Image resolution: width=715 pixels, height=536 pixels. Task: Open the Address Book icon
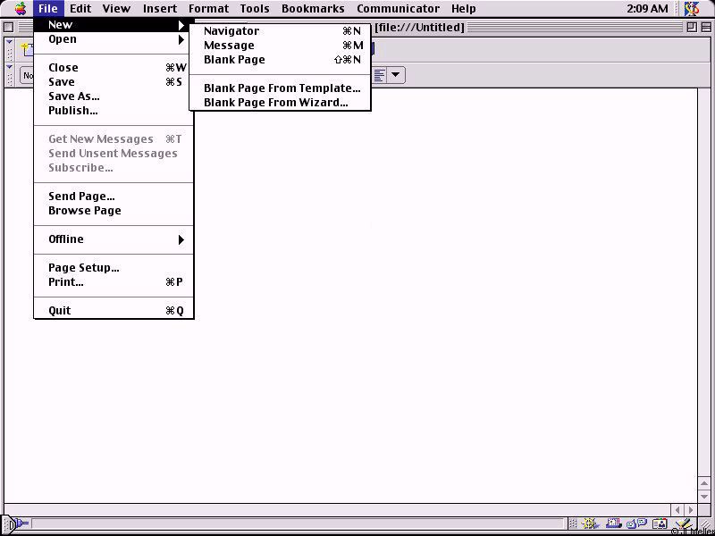660,524
